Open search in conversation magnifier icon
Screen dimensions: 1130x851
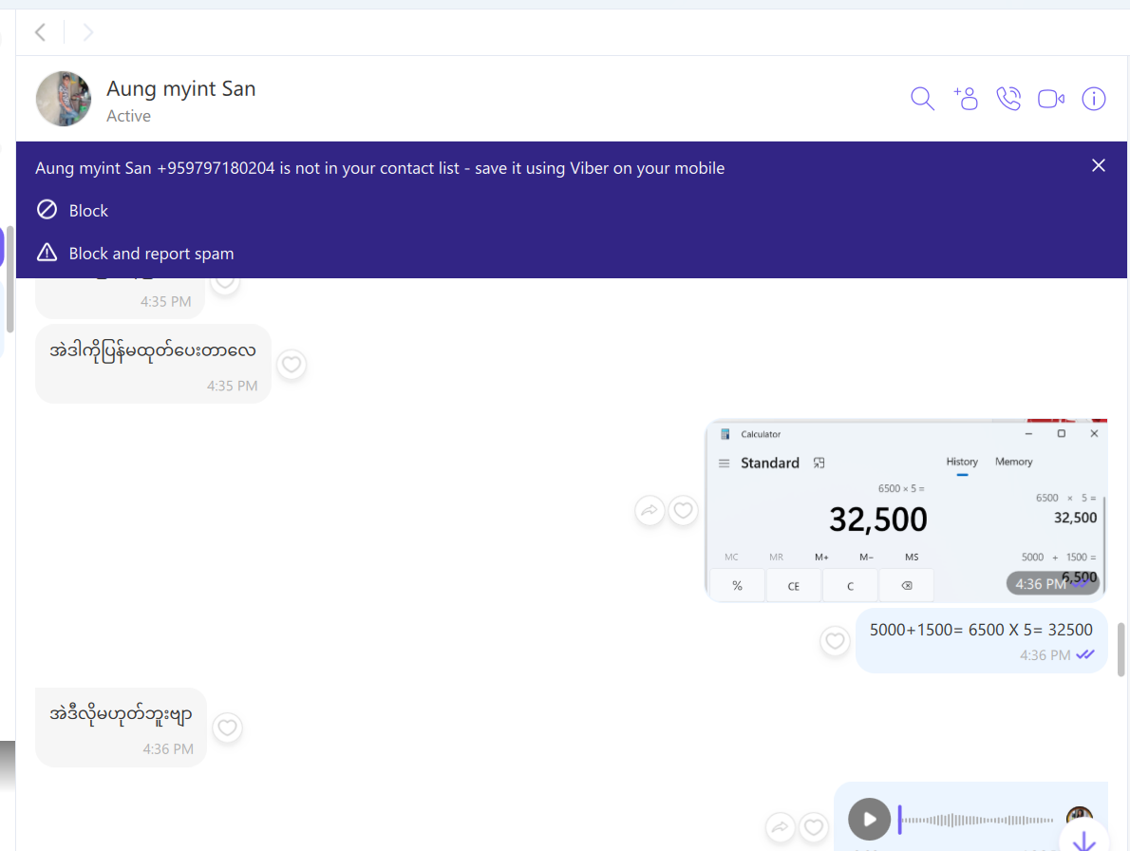click(922, 99)
